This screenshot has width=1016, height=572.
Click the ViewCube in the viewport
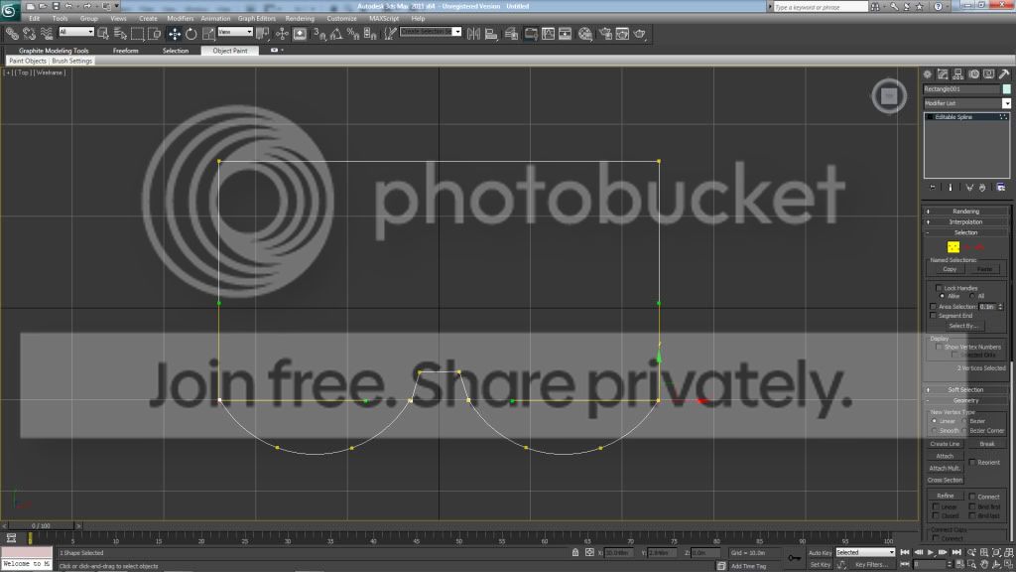pyautogui.click(x=889, y=96)
